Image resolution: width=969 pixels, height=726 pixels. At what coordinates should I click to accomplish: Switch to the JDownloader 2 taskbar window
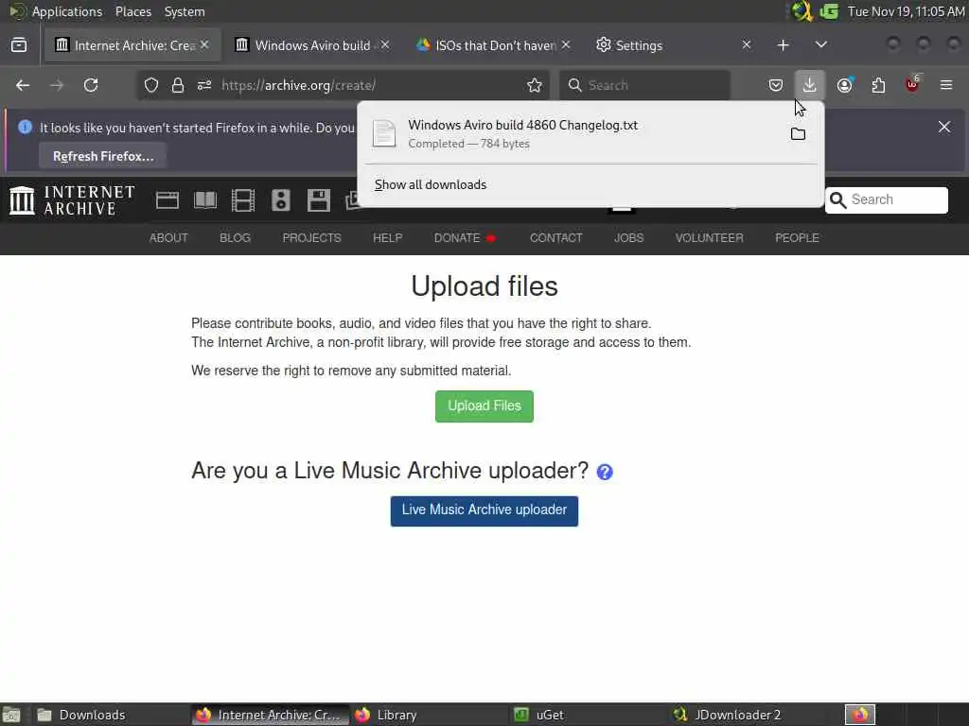click(748, 715)
